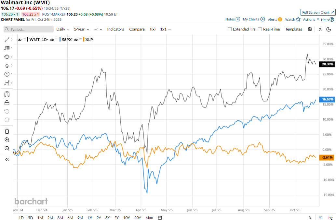Toggle XLP series visibility eye
The height and width of the screenshot is (220, 336).
click(x=76, y=40)
